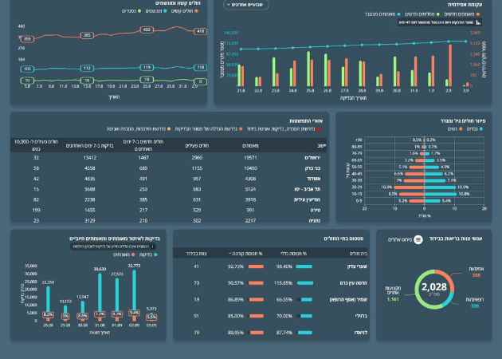
Task: Click the cyan doctors donut segment
Action: pos(449,300)
